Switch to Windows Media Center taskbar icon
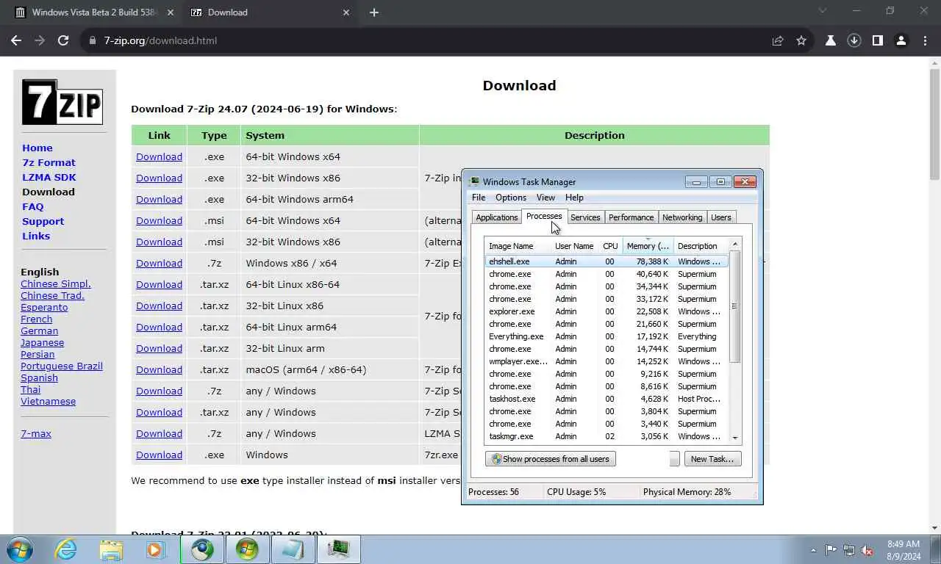The image size is (941, 564). (247, 549)
